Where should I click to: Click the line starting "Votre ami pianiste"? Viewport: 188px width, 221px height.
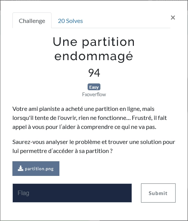pos(83,109)
